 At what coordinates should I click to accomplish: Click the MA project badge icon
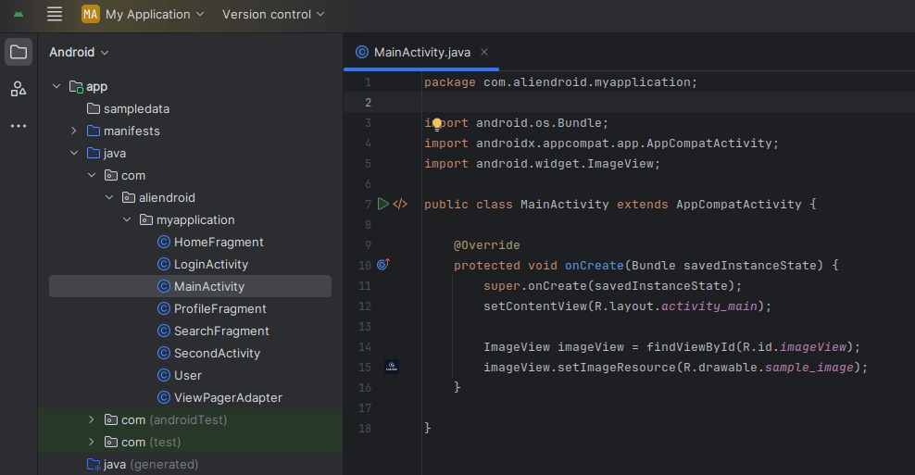pyautogui.click(x=91, y=14)
